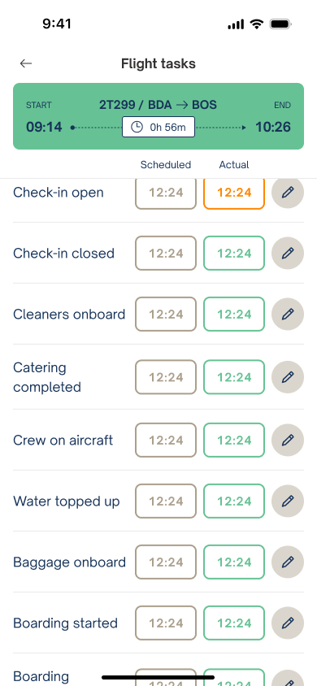The height and width of the screenshot is (686, 317).
Task: Select scheduled time for Boarding started
Action: click(x=166, y=622)
